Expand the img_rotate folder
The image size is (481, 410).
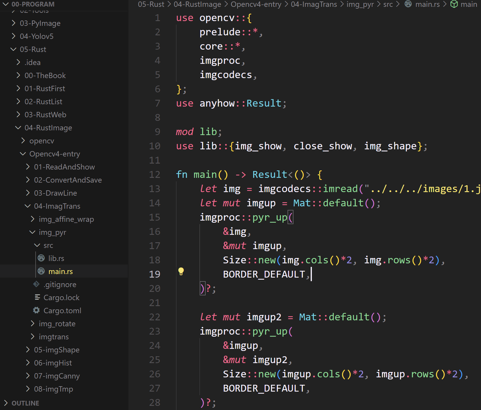click(x=32, y=324)
